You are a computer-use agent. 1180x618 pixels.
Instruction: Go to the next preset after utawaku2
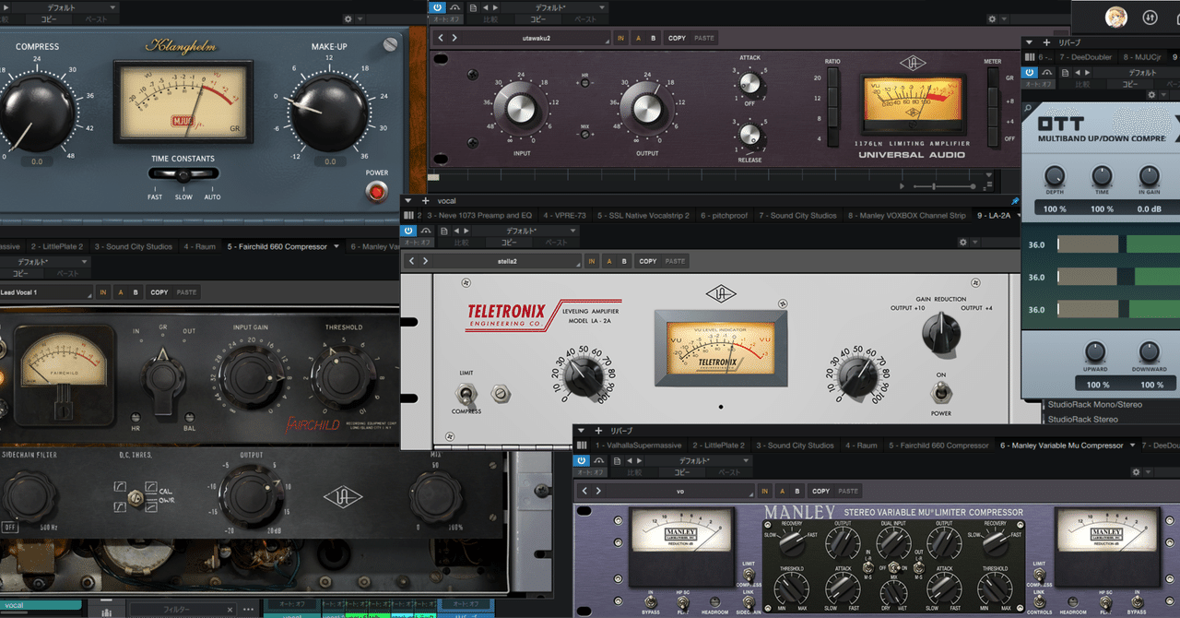pyautogui.click(x=454, y=38)
